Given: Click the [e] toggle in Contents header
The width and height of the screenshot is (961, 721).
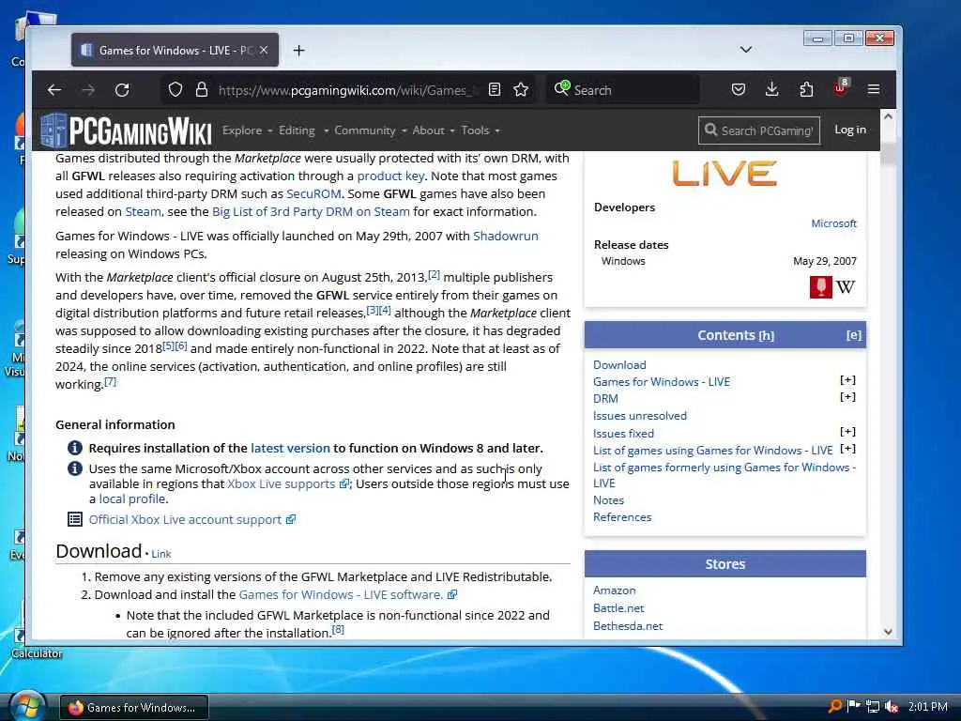Looking at the screenshot, I should tap(854, 335).
